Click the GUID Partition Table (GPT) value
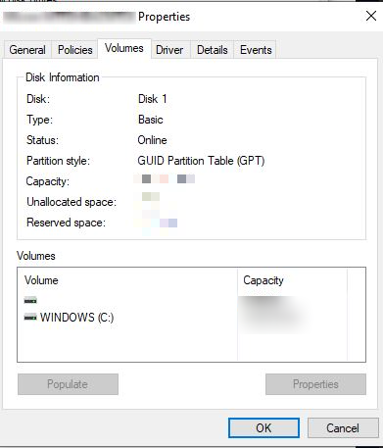The image size is (383, 448). click(x=201, y=161)
